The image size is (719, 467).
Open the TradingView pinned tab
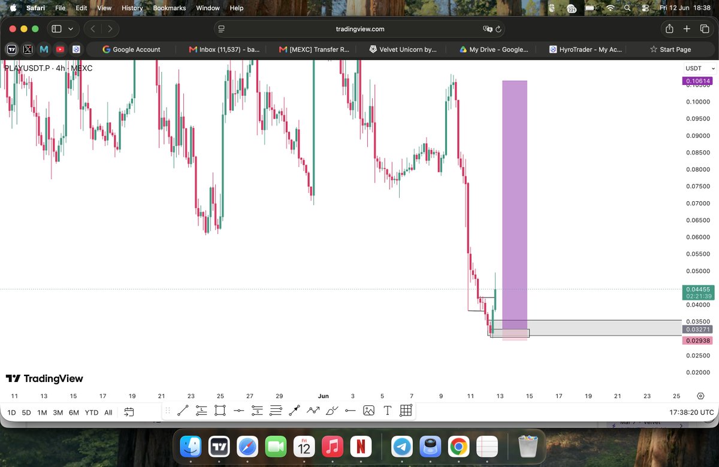(11, 49)
